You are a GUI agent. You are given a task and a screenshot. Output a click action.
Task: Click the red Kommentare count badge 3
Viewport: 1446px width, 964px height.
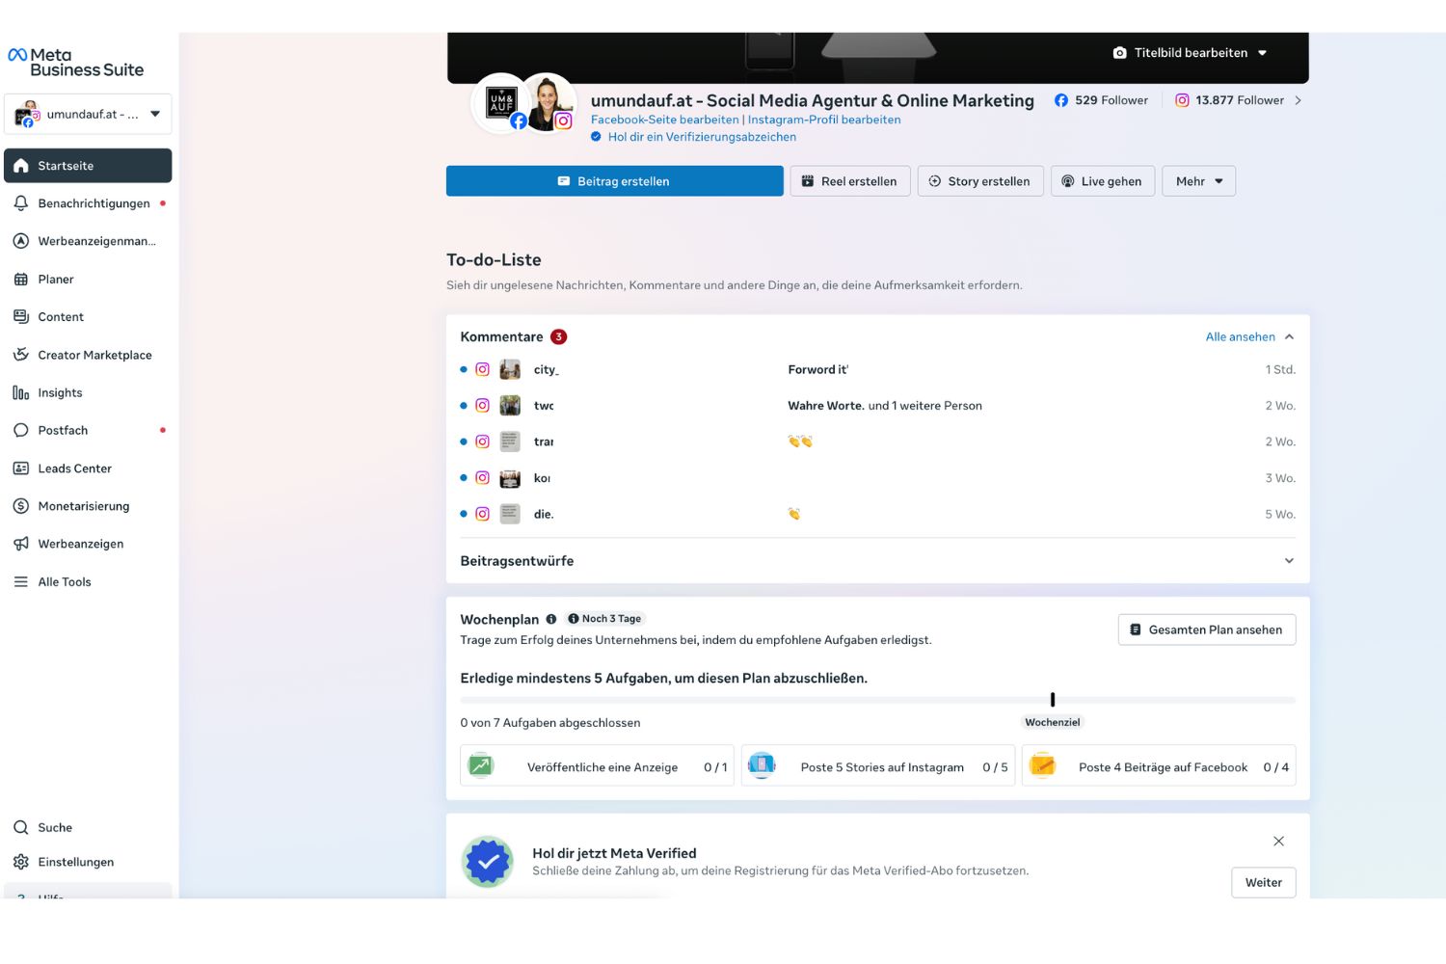click(x=558, y=336)
